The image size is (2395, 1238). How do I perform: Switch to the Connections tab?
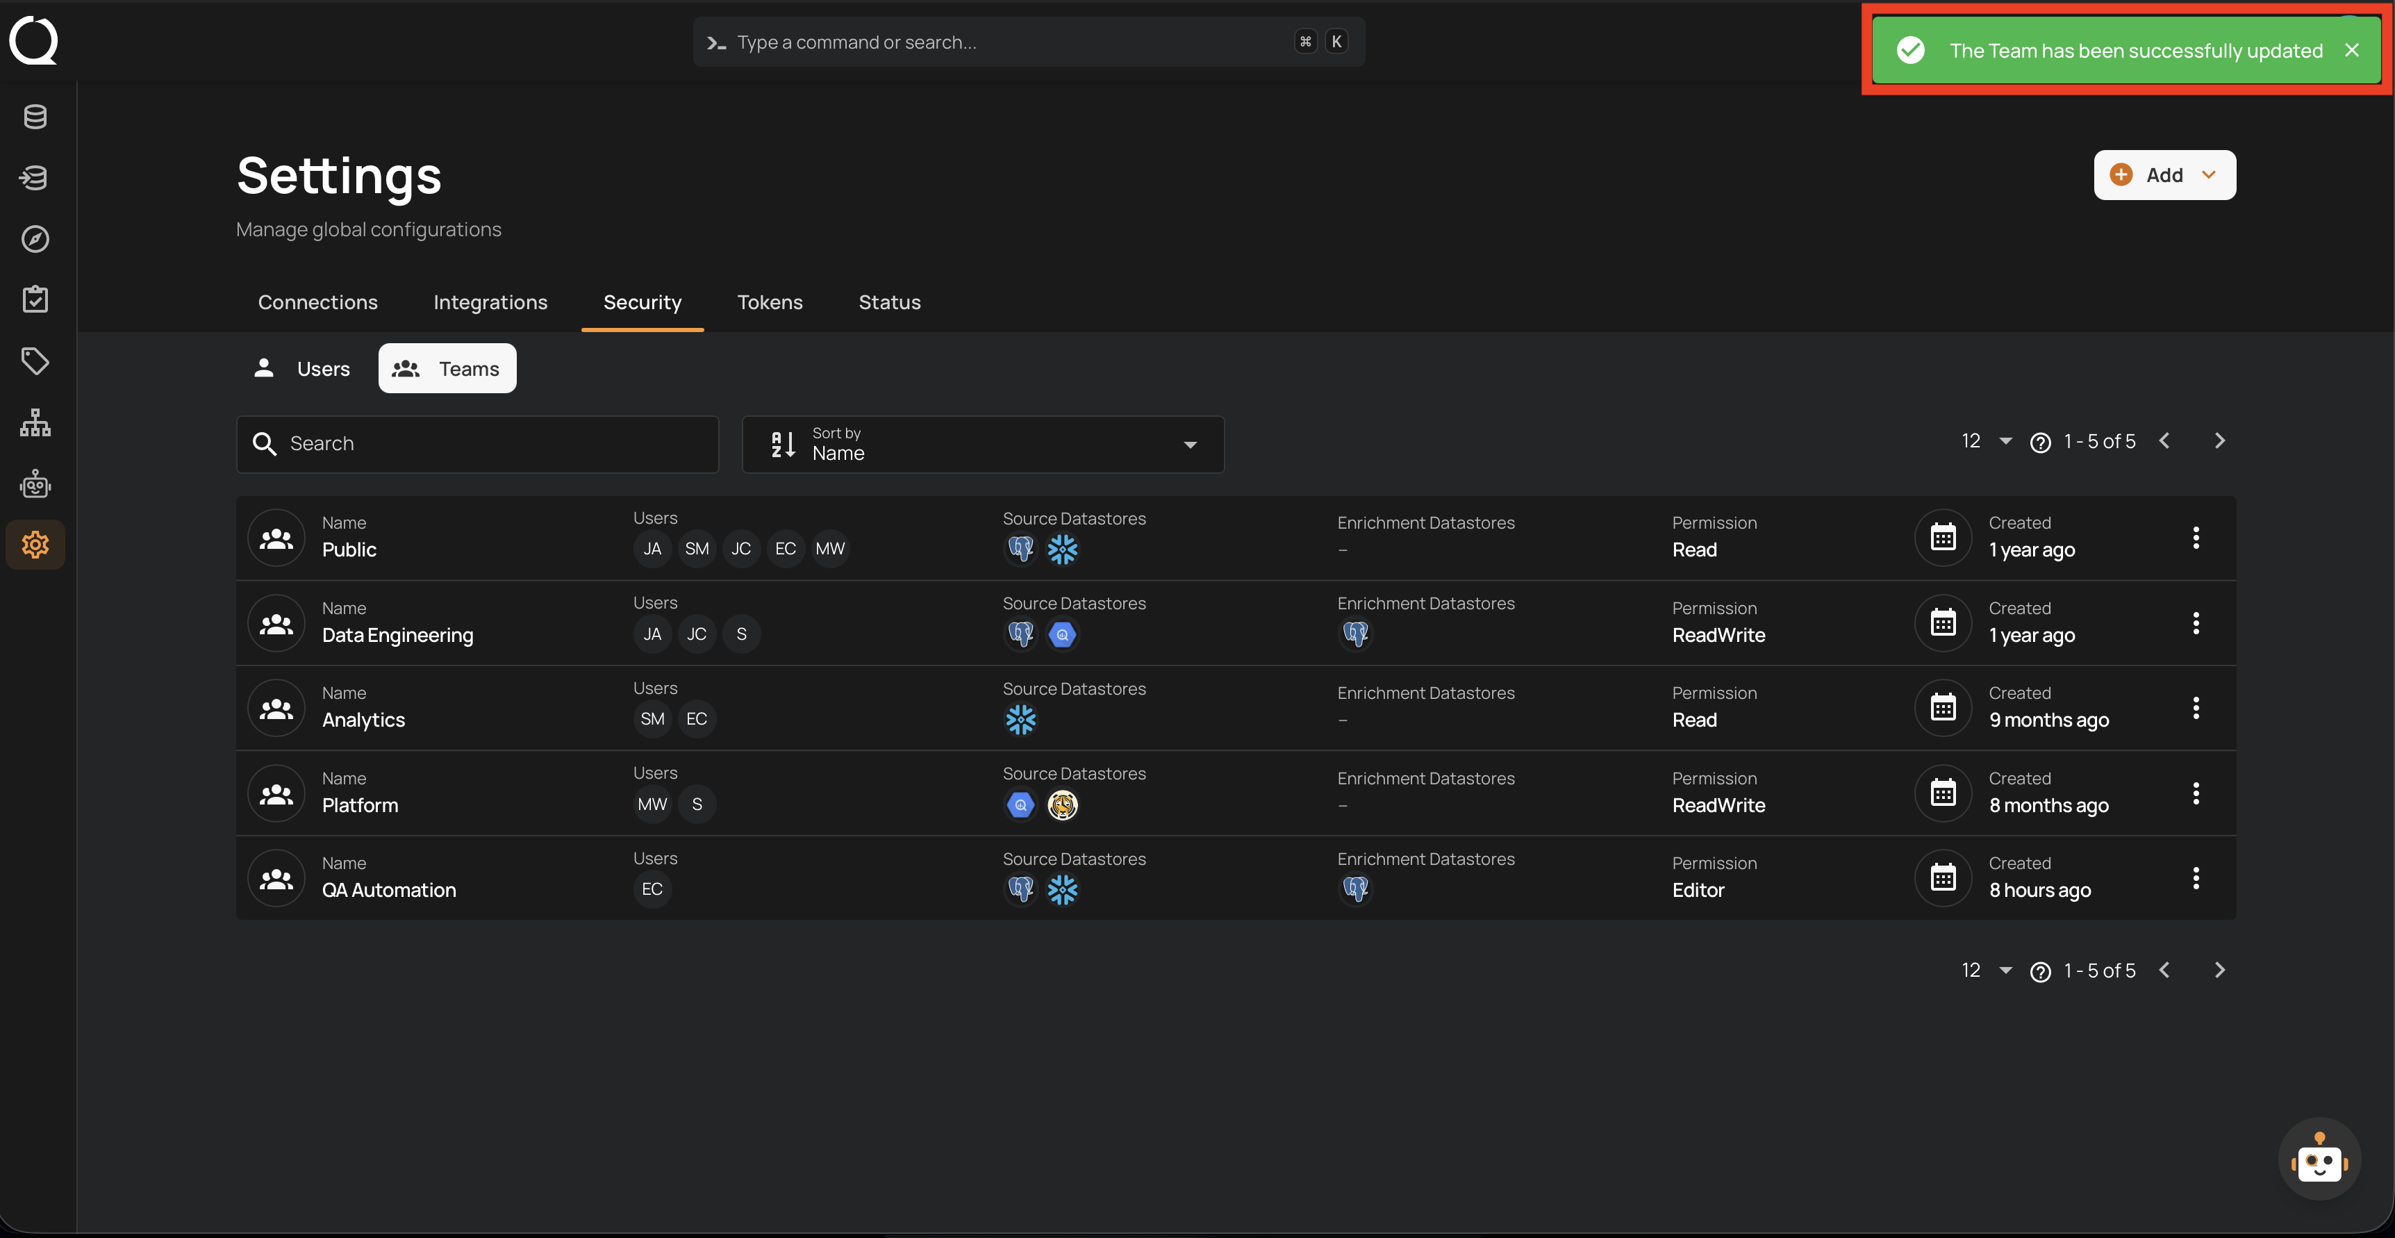[318, 302]
